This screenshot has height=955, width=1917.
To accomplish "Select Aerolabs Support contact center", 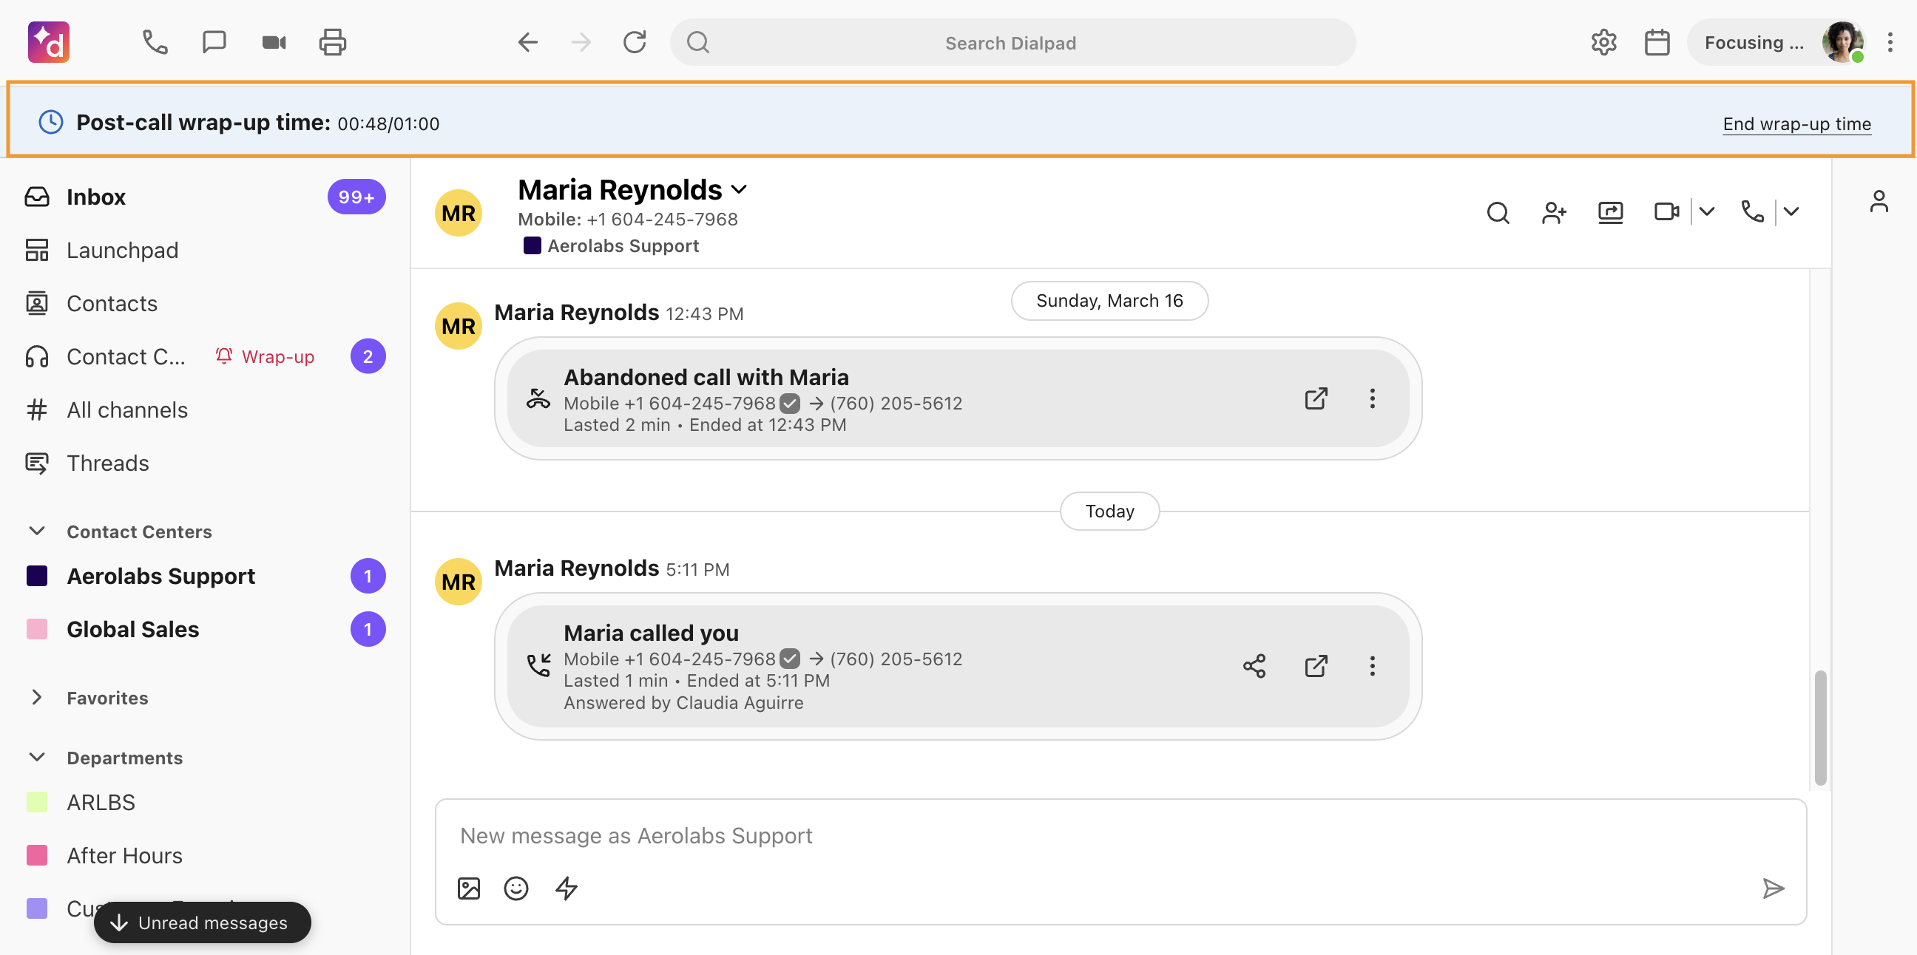I will tap(206, 576).
